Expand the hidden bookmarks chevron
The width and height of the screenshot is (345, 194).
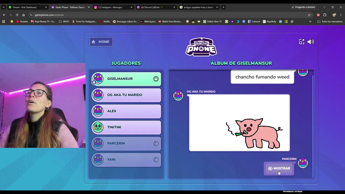(310, 22)
